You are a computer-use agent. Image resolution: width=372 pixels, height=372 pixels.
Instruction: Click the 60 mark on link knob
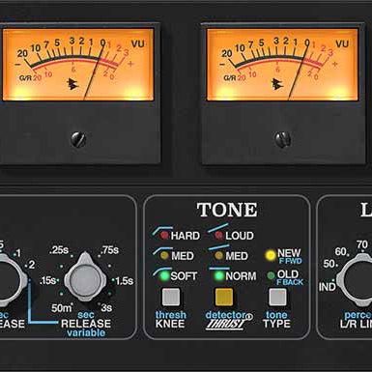point(342,251)
